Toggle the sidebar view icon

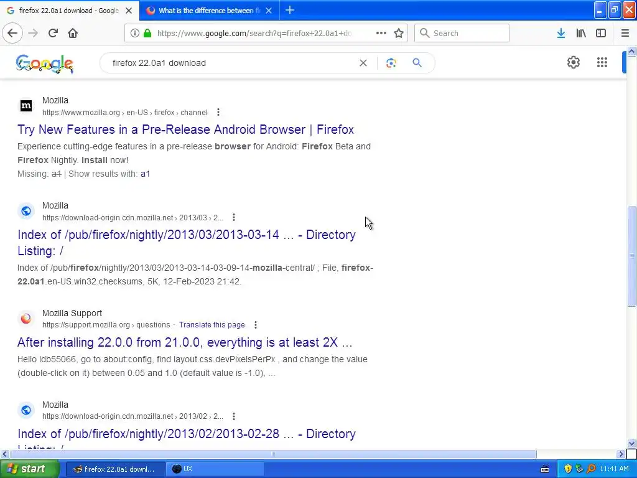pyautogui.click(x=601, y=33)
